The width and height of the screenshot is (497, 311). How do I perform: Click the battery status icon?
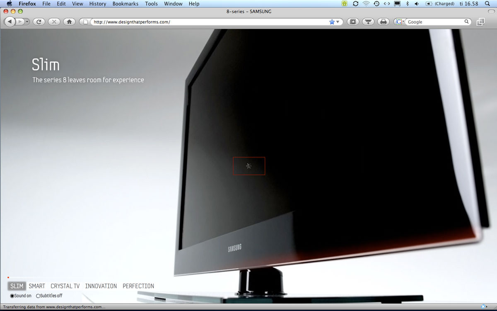coord(429,4)
